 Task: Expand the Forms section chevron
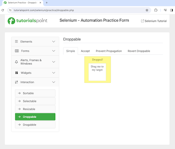[54, 51]
